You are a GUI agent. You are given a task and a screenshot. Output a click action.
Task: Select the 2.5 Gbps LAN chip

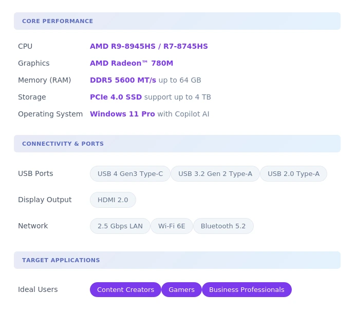coord(120,226)
